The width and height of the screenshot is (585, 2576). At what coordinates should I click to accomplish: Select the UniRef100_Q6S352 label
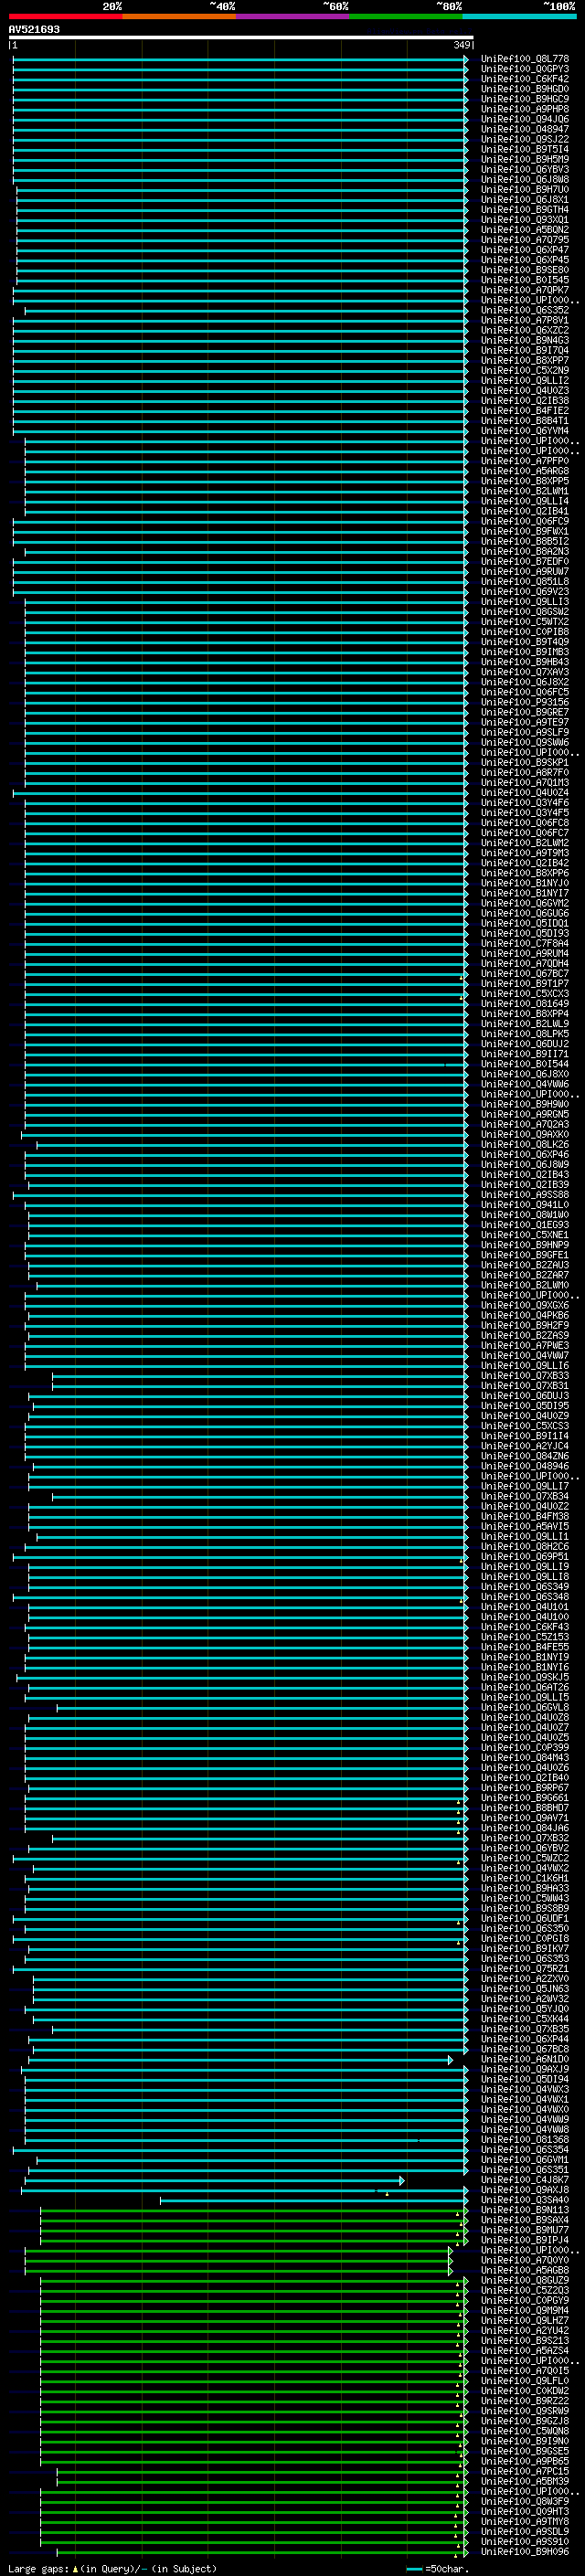[x=525, y=310]
